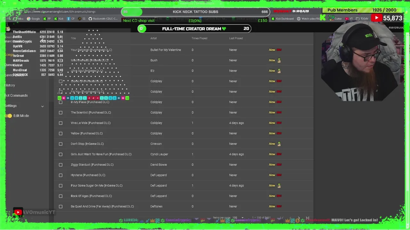
Task: Click the red DLC tag on Yellow row
Action: (x=279, y=133)
